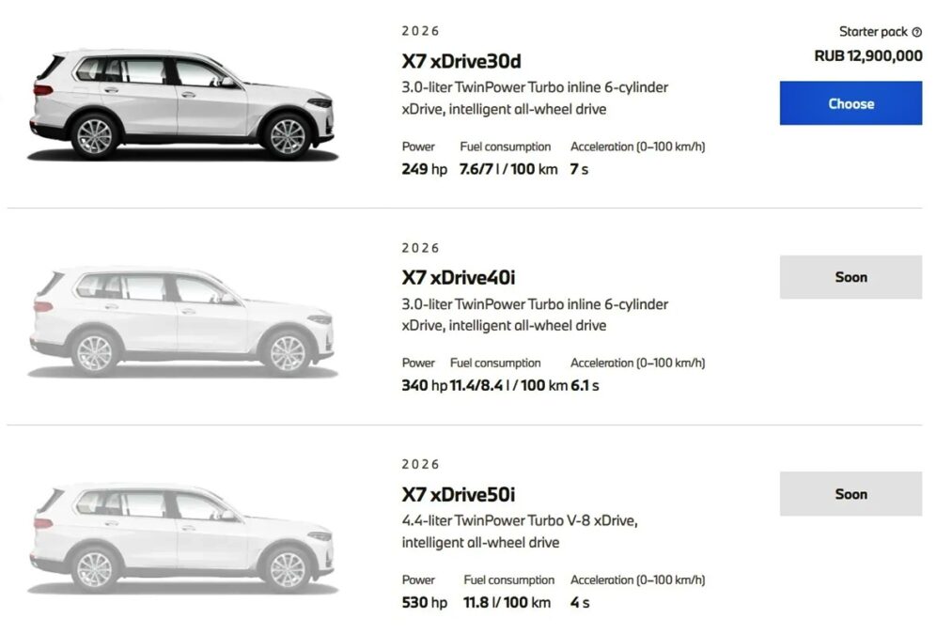Image resolution: width=952 pixels, height=634 pixels.
Task: Click the 249 hp power value
Action: click(x=425, y=169)
